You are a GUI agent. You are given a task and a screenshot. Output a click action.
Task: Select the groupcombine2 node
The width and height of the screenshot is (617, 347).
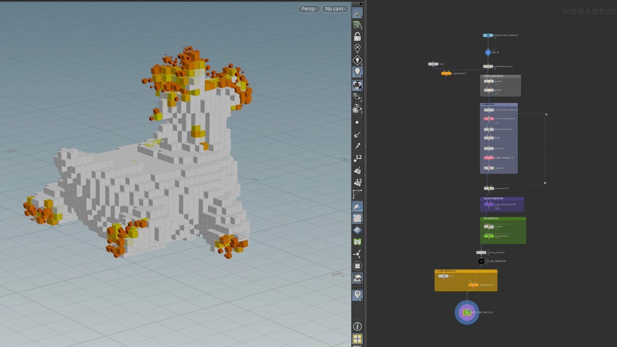click(x=489, y=188)
